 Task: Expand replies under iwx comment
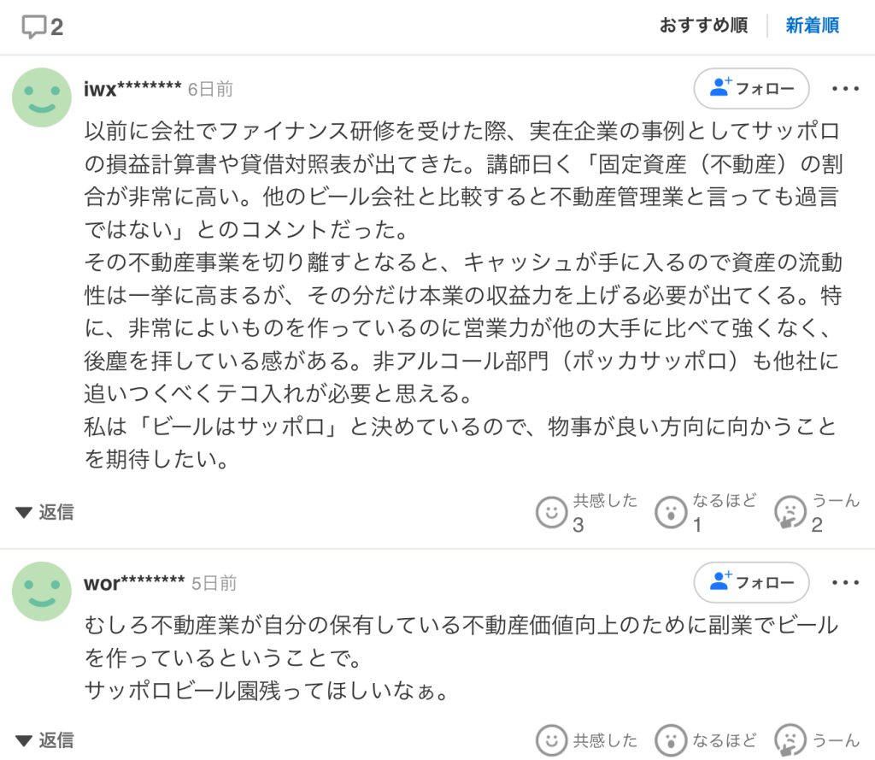point(45,512)
